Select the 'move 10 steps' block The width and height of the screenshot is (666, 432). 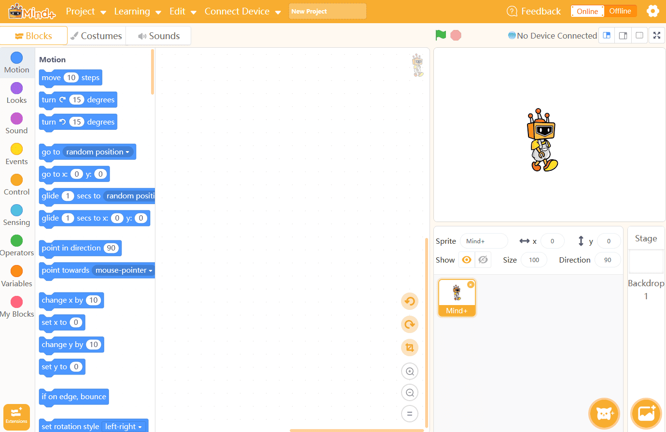pos(70,78)
